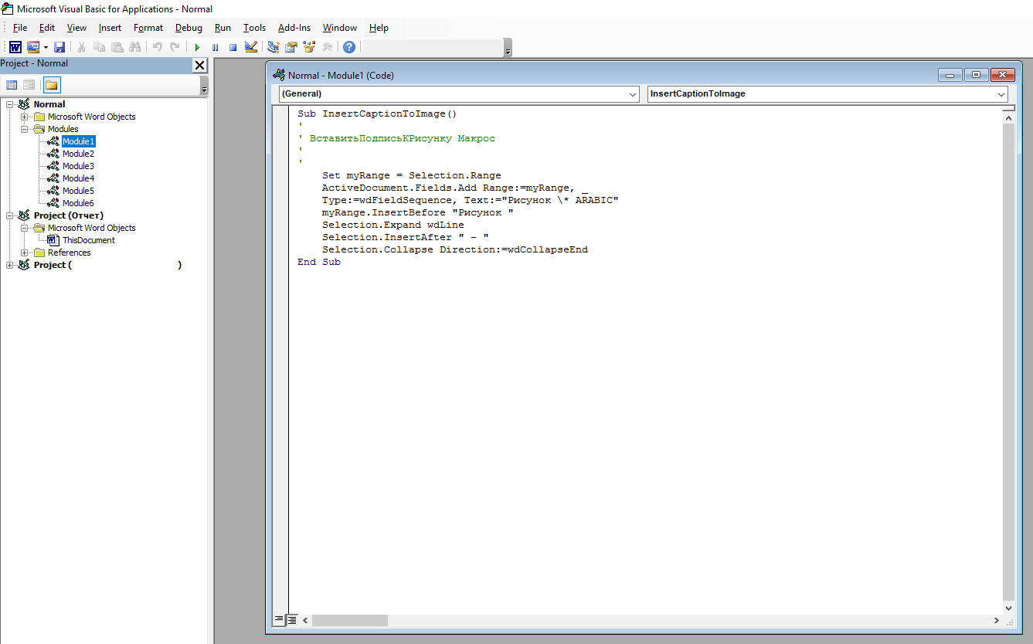Collapse Project (Отчет) tree node
Viewport: 1033px width, 644px height.
10,215
